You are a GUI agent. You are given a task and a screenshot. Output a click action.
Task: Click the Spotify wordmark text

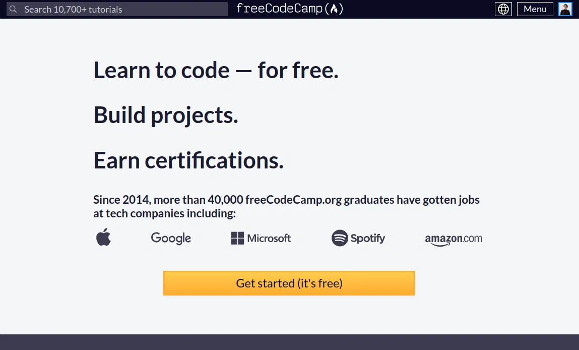click(x=368, y=238)
